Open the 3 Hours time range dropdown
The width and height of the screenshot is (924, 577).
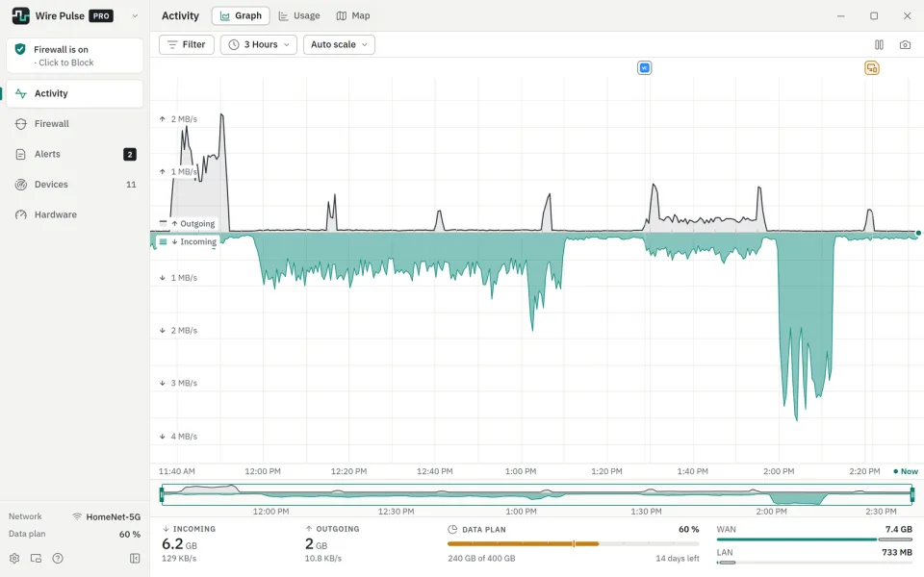tap(259, 45)
